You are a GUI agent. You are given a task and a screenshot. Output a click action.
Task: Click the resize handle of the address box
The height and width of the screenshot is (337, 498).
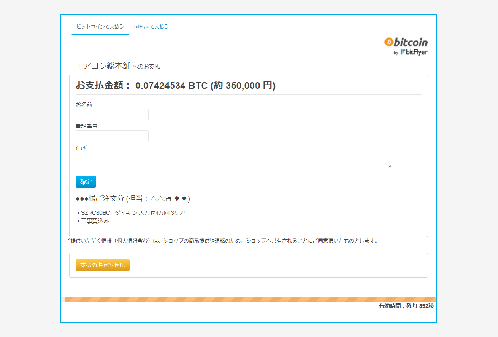(390, 166)
